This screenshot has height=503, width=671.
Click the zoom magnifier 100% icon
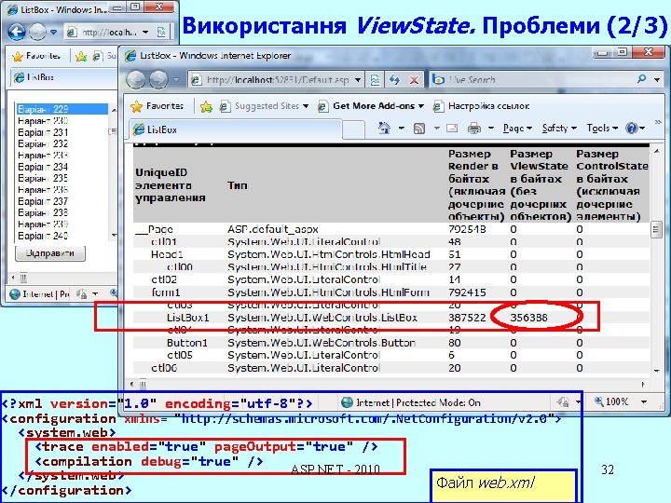point(599,401)
